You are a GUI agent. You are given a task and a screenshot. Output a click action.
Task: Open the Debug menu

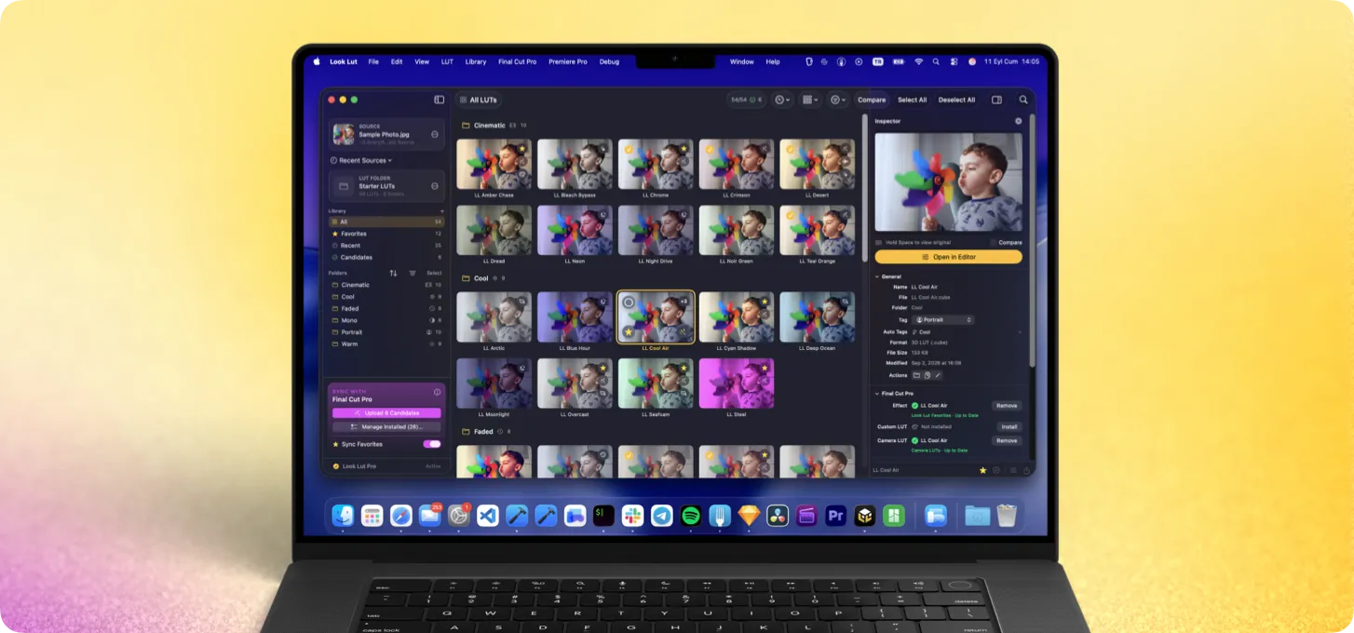(609, 61)
